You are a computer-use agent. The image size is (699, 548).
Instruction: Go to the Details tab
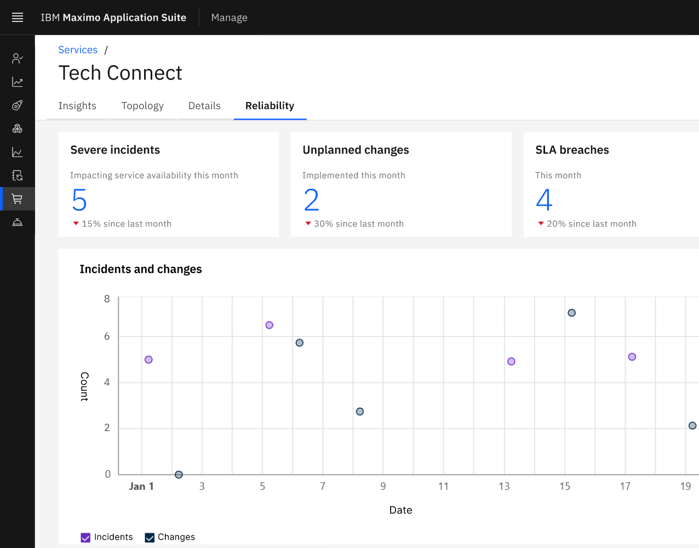pos(204,106)
